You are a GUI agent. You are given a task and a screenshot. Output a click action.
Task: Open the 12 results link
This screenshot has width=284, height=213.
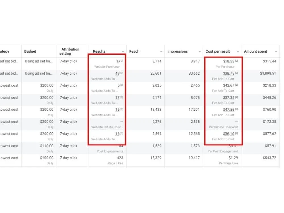117,97
